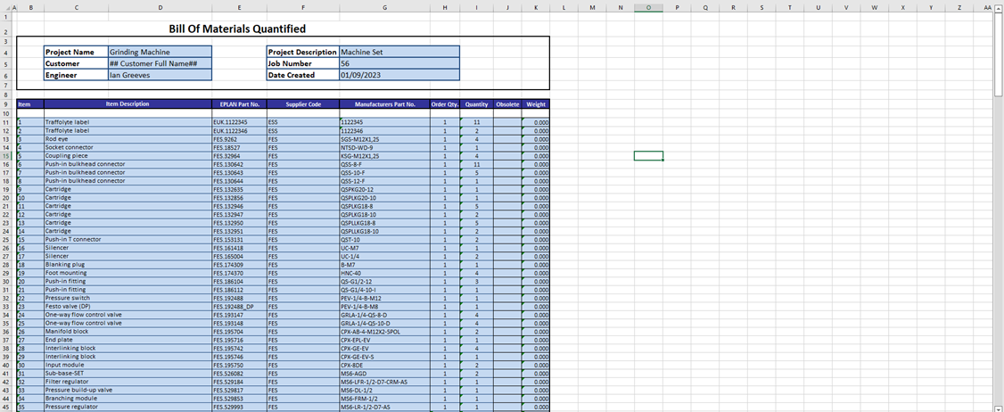Select row 15 header

point(5,155)
